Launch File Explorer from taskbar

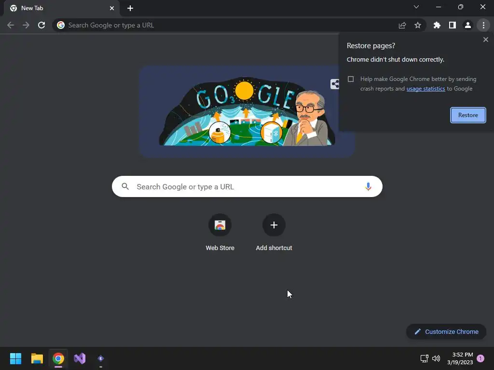[37, 358]
